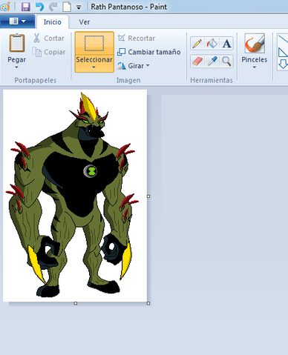Click Copiar in the Portapapeles group
This screenshot has height=355, width=288.
click(49, 52)
